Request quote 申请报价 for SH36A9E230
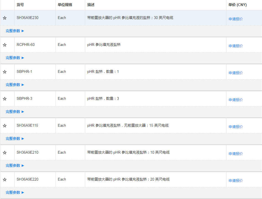The width and height of the screenshot is (262, 199). point(236,19)
